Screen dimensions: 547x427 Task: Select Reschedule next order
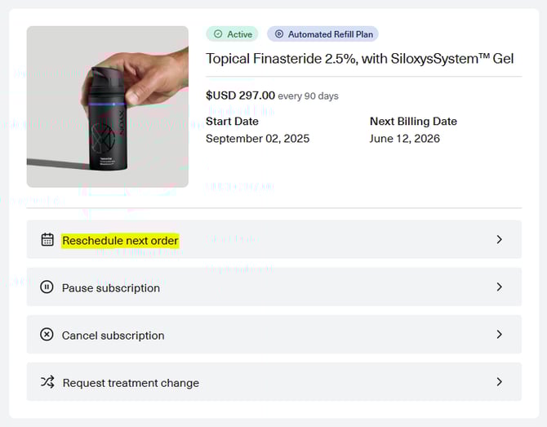(x=120, y=241)
